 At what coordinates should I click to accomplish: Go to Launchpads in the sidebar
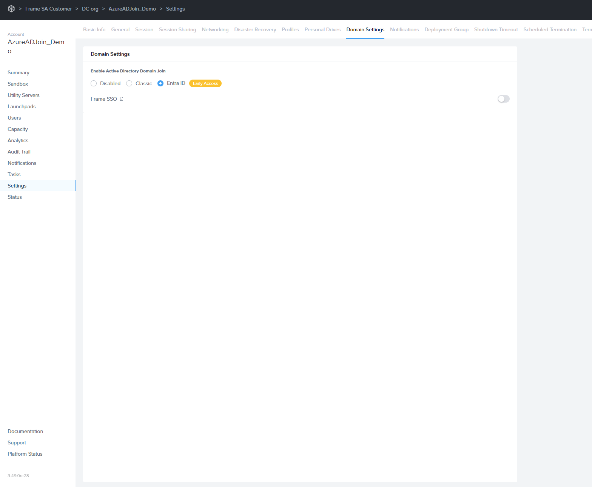pos(22,106)
